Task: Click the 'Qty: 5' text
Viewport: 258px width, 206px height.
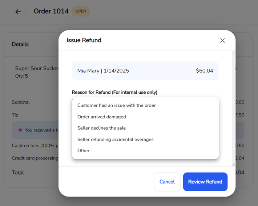Action: [21, 76]
